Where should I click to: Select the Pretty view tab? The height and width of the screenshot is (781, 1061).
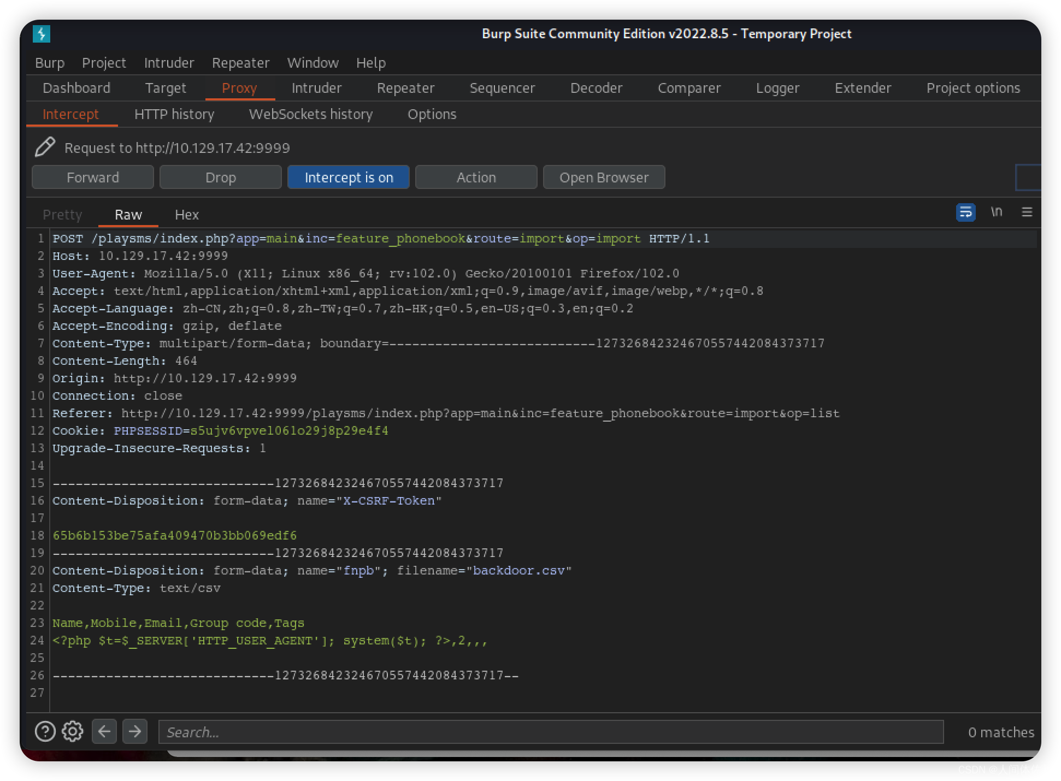[62, 215]
